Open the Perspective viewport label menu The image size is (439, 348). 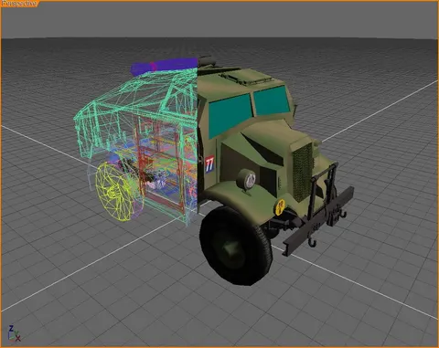click(19, 4)
